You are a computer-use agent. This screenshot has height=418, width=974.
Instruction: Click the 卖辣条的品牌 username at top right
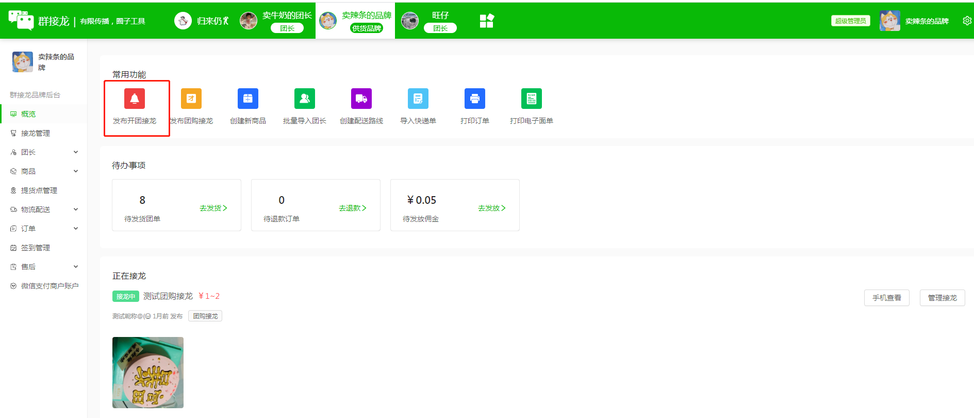(x=927, y=21)
